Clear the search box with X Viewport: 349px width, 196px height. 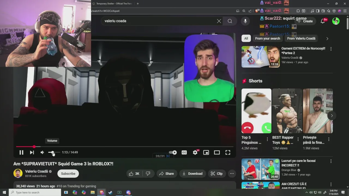click(219, 21)
